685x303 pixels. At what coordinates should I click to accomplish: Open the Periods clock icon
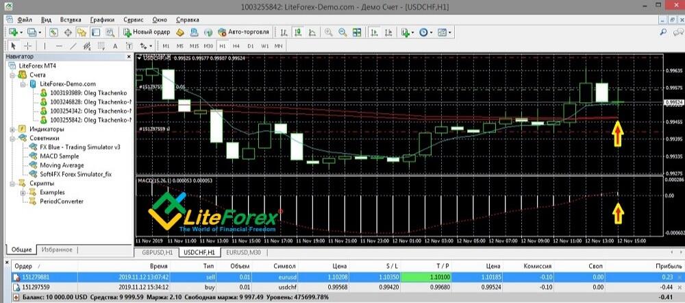pyautogui.click(x=425, y=32)
